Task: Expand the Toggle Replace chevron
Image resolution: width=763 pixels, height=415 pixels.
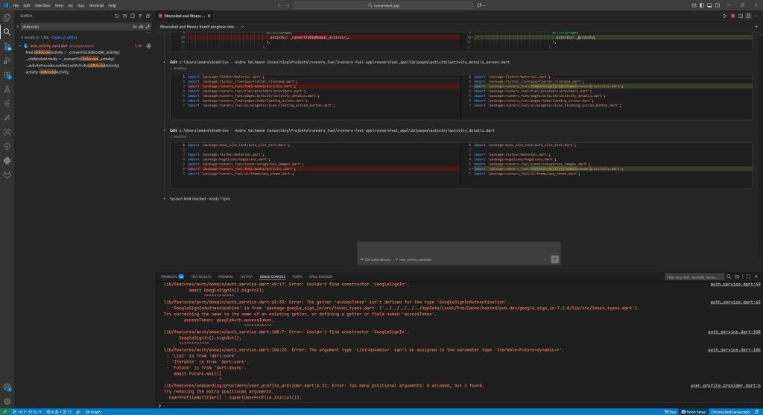Action: coord(17,27)
